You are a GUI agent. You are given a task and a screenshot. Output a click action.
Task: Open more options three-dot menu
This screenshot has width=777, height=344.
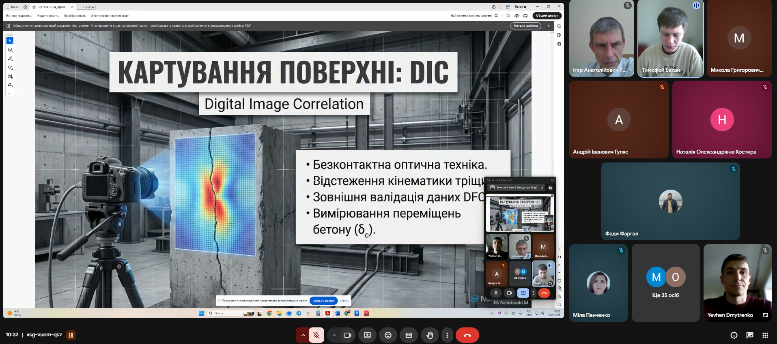(x=447, y=335)
